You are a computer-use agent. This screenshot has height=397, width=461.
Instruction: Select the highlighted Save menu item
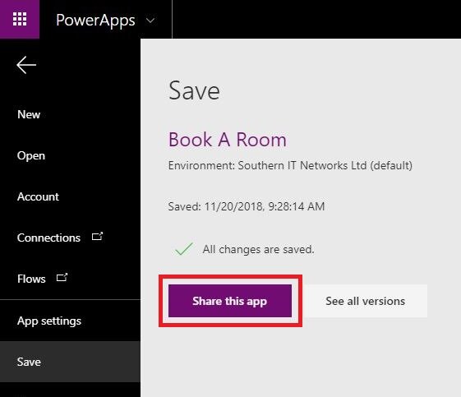tap(70, 362)
